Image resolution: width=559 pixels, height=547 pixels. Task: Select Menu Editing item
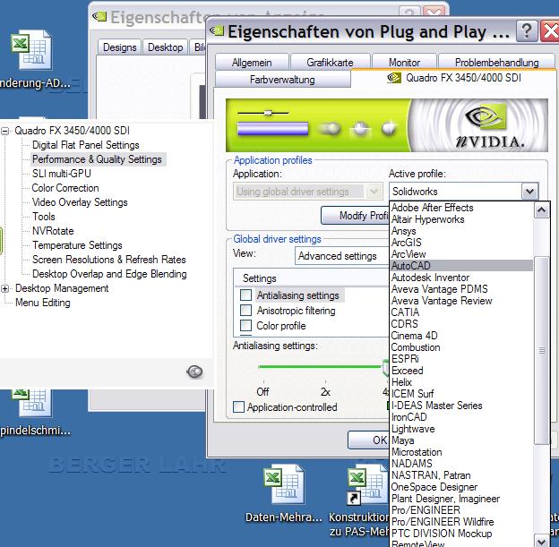43,303
